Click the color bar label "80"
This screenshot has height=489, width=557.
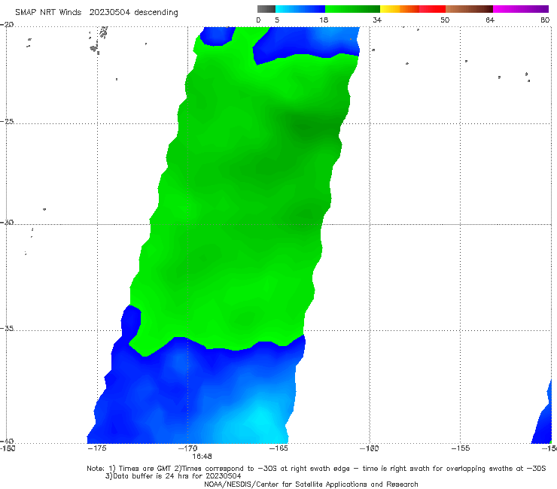pyautogui.click(x=545, y=20)
